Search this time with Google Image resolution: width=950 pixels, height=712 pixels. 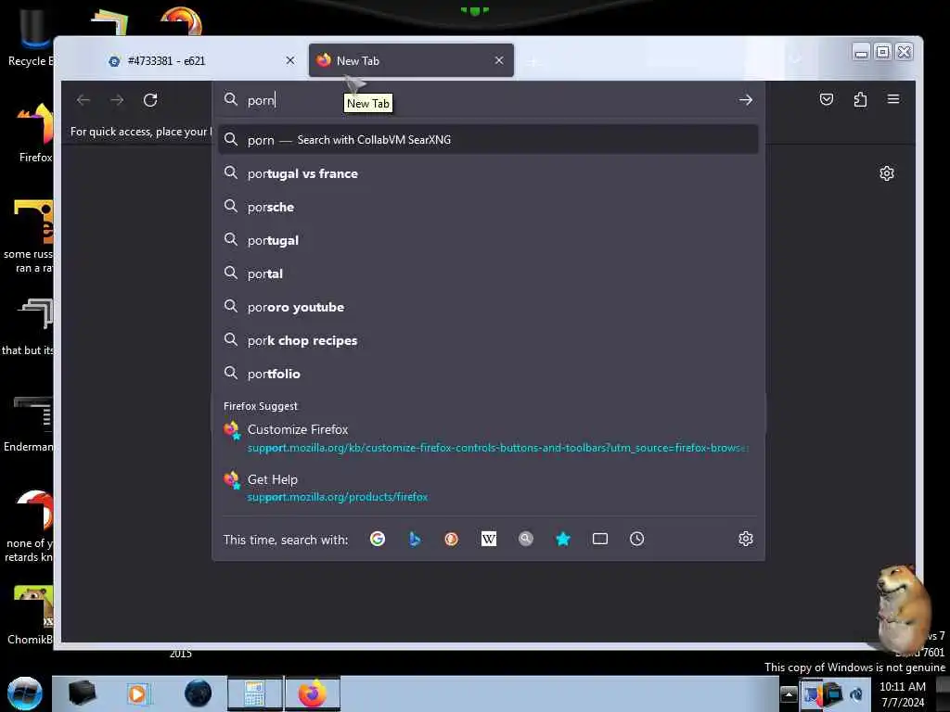pyautogui.click(x=378, y=539)
